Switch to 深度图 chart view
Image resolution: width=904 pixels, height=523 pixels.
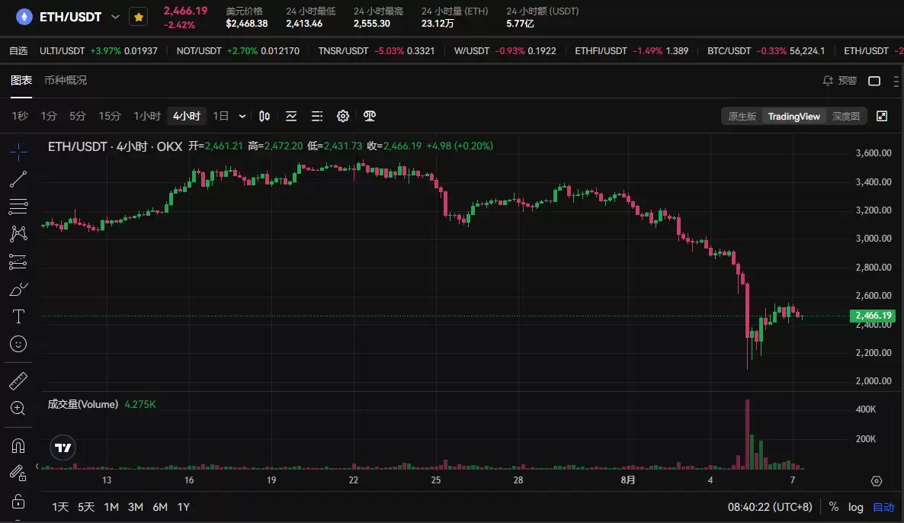pyautogui.click(x=845, y=117)
